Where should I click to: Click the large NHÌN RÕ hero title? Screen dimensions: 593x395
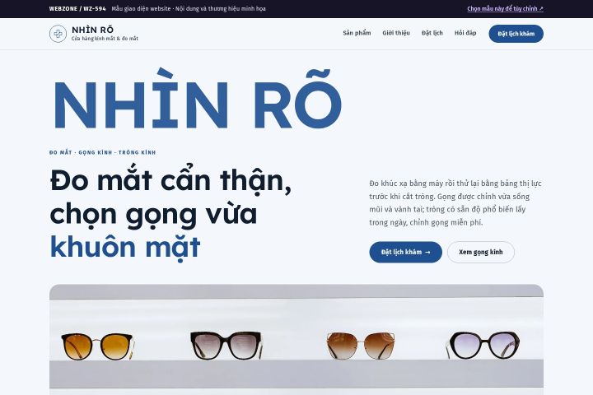point(197,100)
